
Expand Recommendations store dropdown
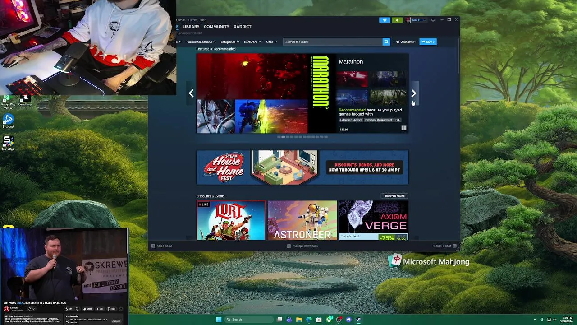tap(201, 42)
